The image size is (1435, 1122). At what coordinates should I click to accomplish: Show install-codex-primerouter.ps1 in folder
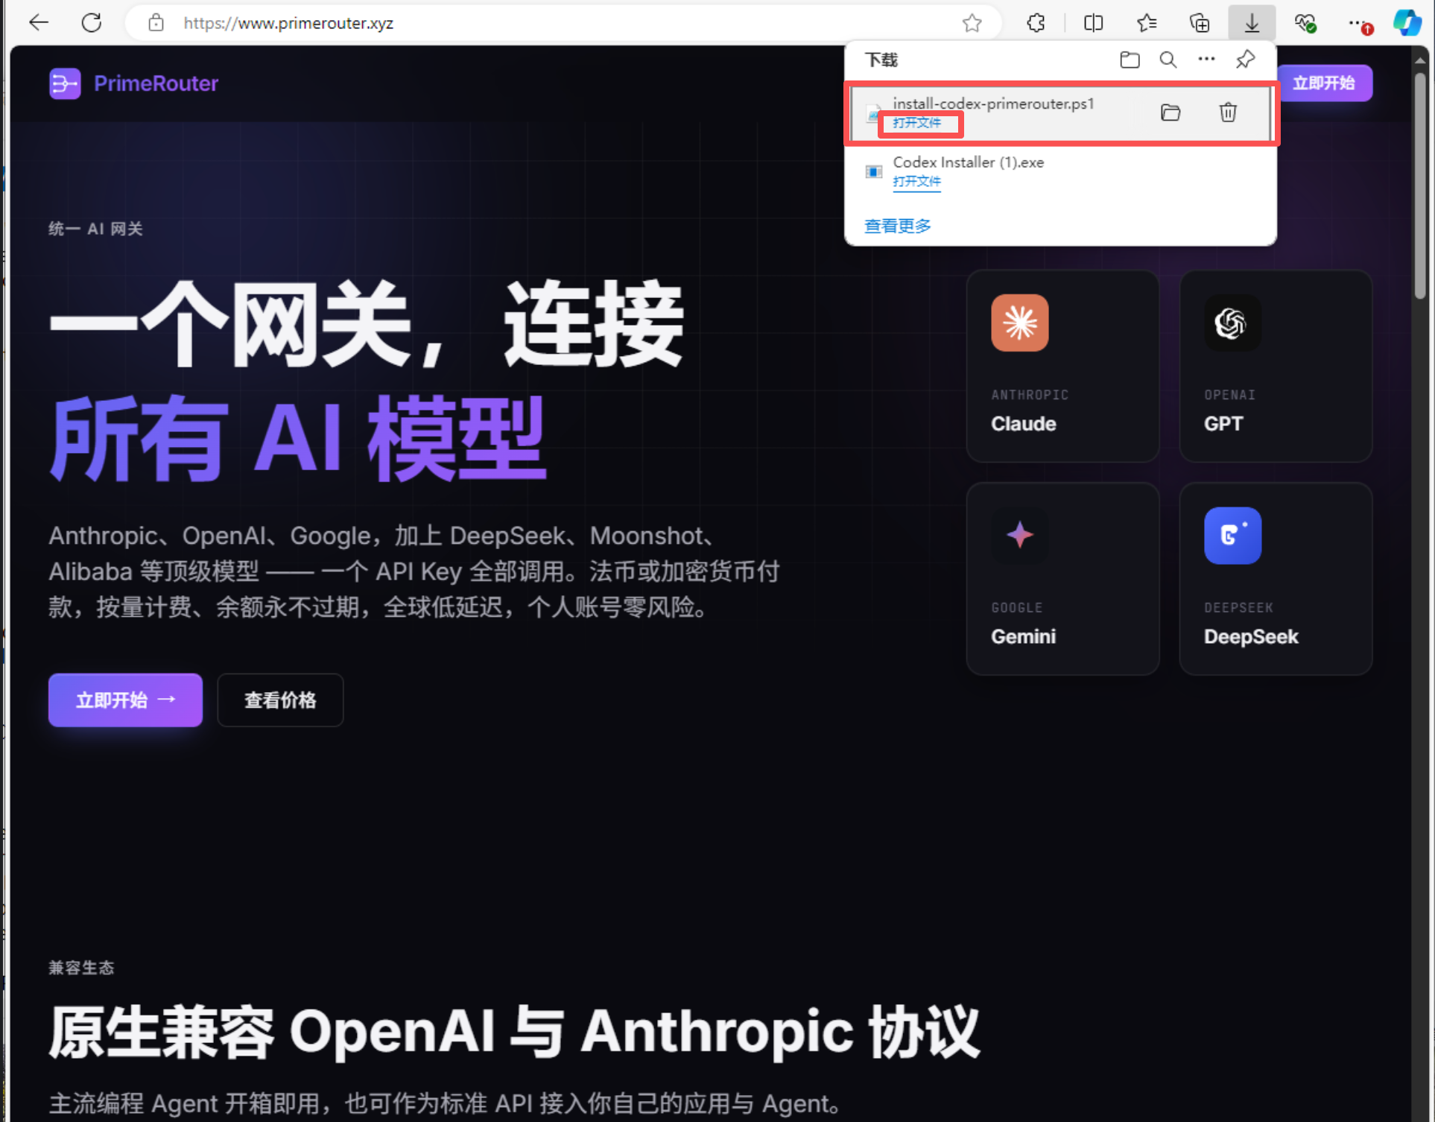point(1171,112)
